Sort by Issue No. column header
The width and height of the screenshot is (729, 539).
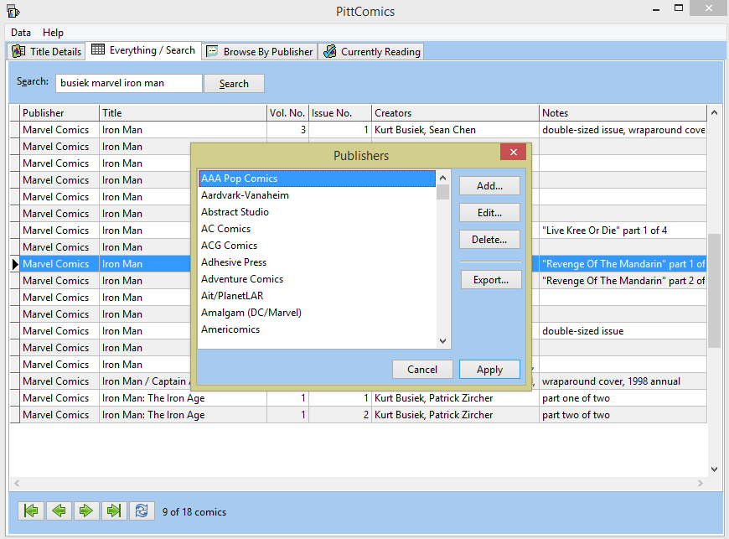click(x=340, y=113)
